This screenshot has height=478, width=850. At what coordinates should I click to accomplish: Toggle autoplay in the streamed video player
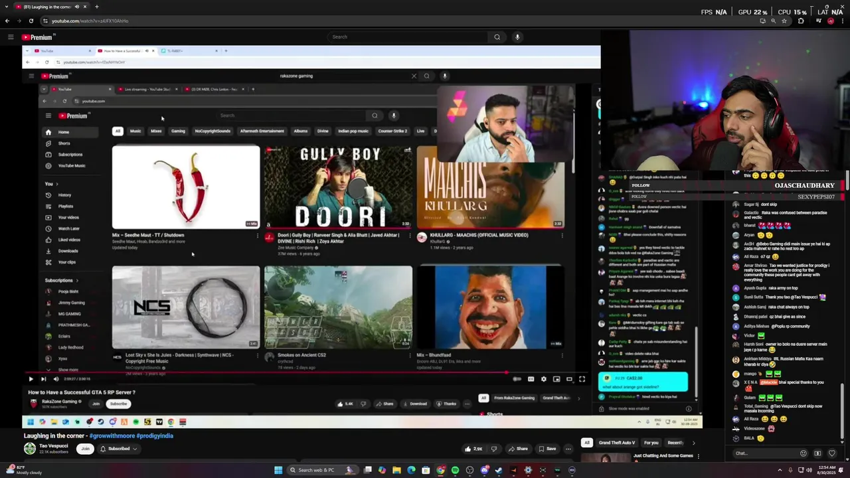[x=517, y=379]
